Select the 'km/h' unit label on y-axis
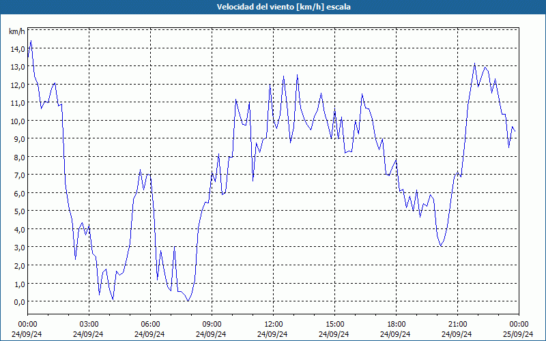Viewport: 546px width, 341px height. click(x=16, y=31)
